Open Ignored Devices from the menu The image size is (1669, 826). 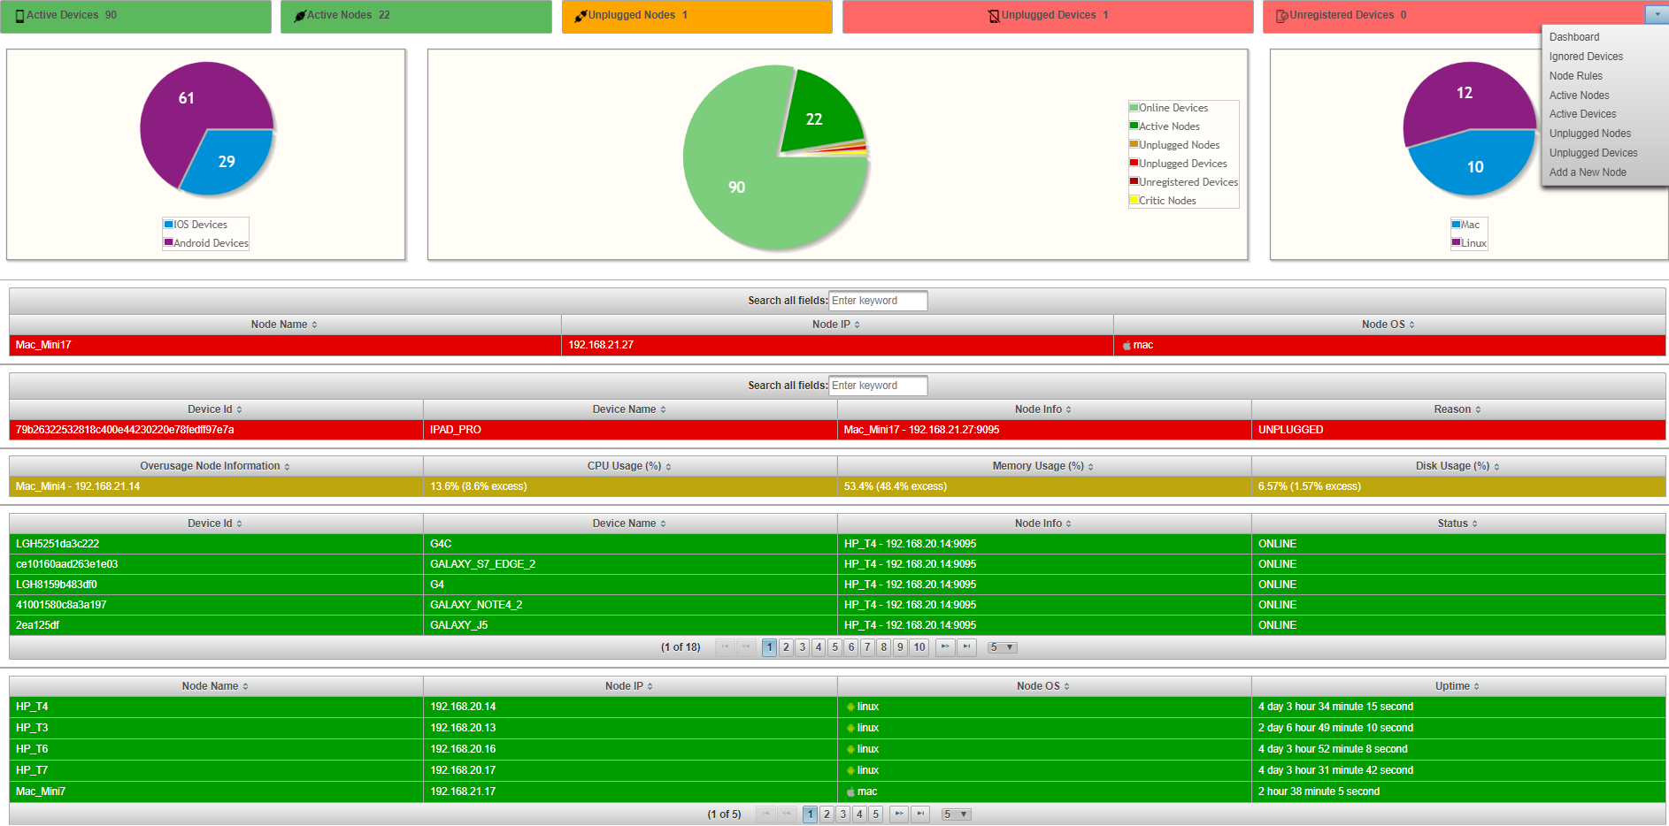click(x=1586, y=57)
